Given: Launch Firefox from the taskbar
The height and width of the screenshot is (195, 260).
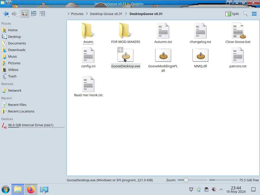Looking at the screenshot, I should [31, 189].
